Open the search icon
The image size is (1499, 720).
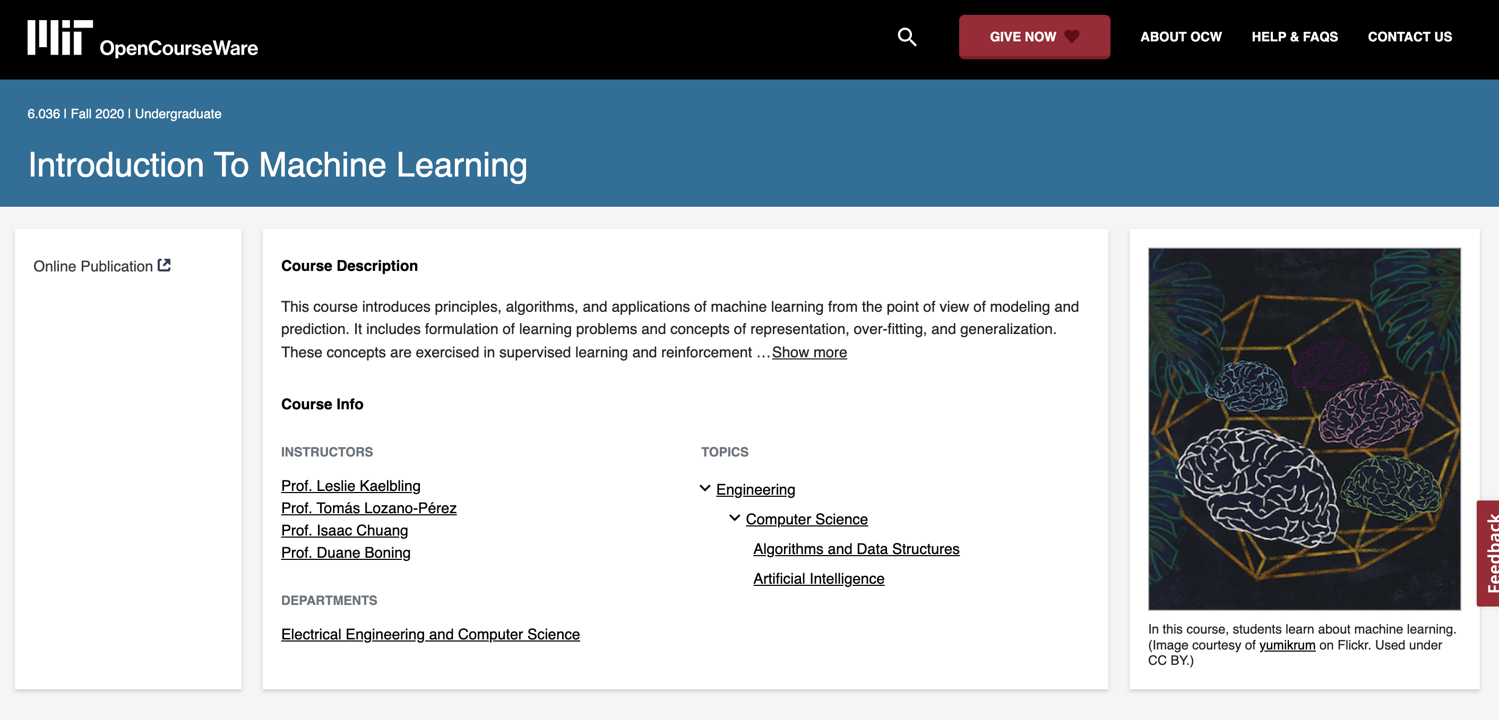coord(907,37)
